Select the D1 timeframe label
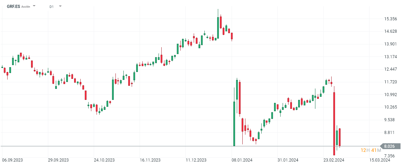 (x=51, y=7)
